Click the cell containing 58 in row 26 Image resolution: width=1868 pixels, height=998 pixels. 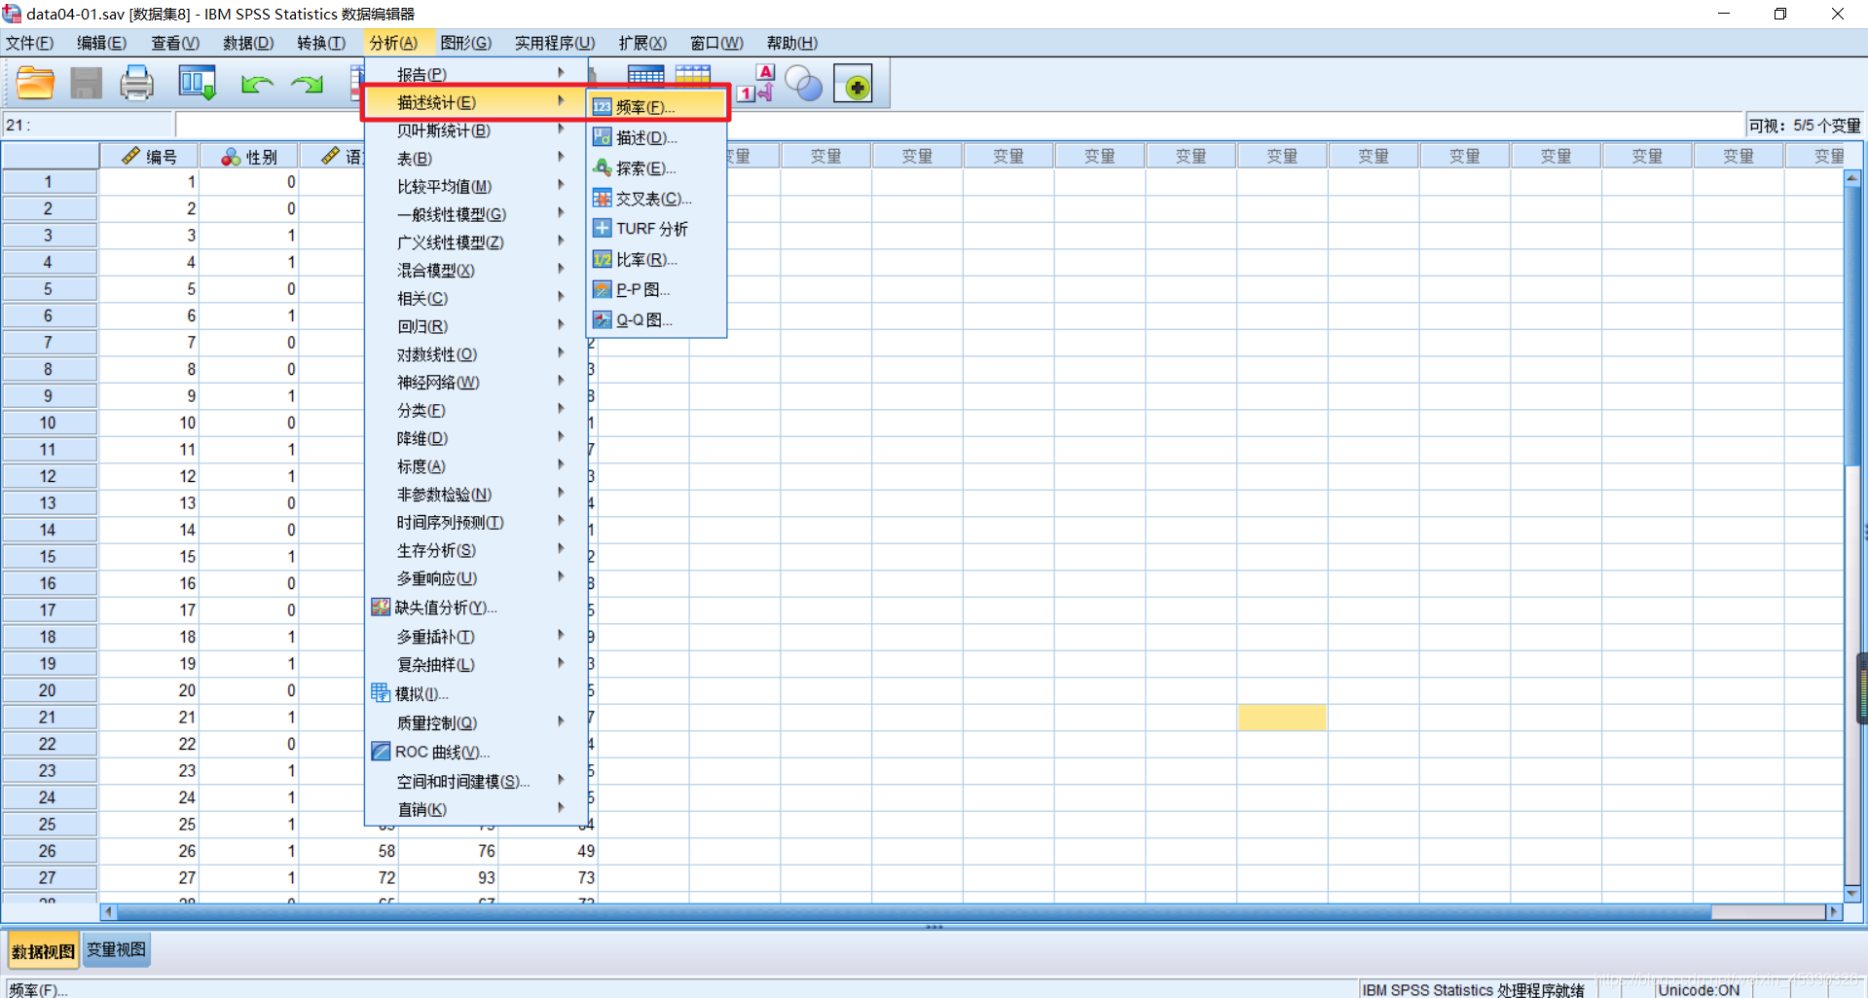click(x=349, y=851)
